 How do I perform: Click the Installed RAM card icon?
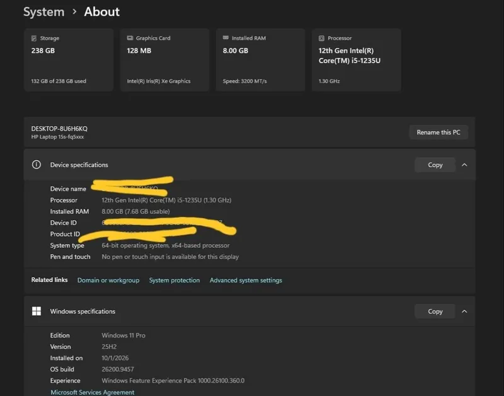pyautogui.click(x=226, y=38)
